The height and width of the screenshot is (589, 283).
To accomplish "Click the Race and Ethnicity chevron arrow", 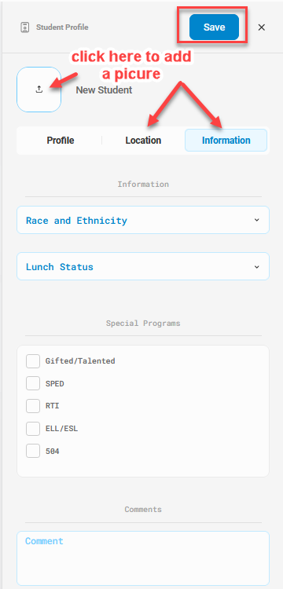I will pyautogui.click(x=257, y=220).
